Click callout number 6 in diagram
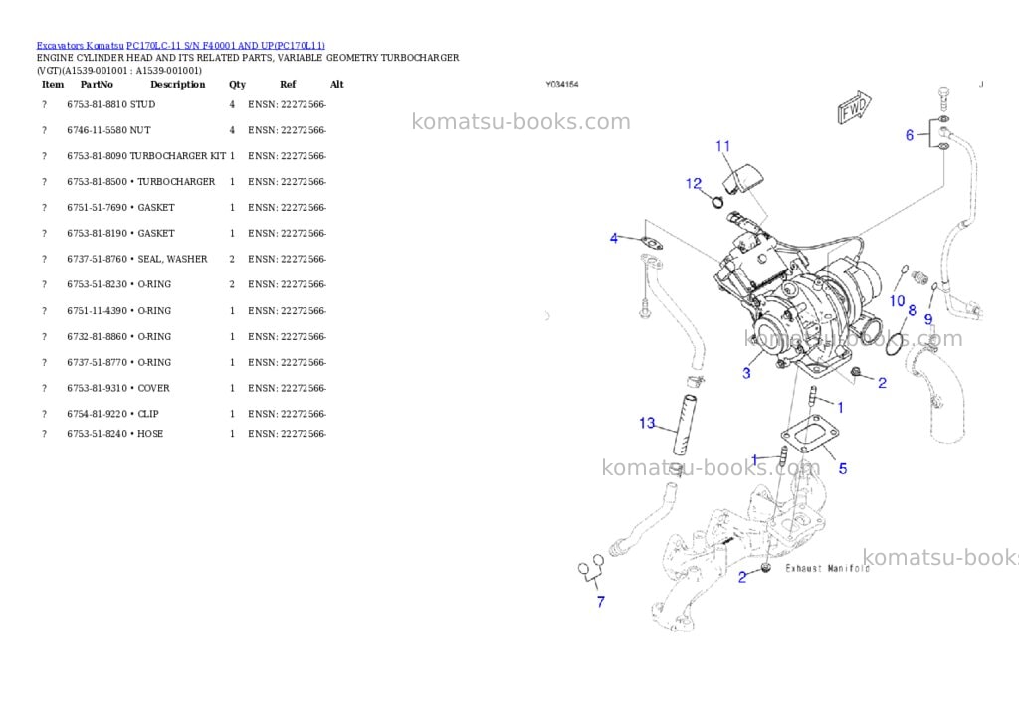 pos(910,135)
